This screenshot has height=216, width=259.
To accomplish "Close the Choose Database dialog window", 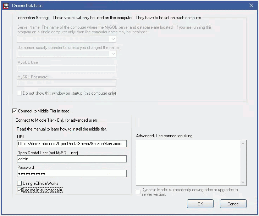I will pos(251,6).
